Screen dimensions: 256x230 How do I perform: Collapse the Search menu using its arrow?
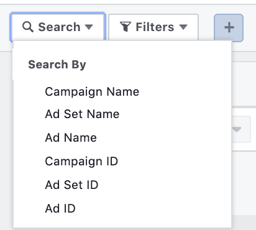[89, 27]
